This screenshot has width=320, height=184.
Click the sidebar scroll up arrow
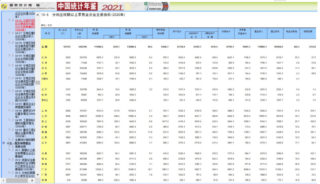click(38, 15)
